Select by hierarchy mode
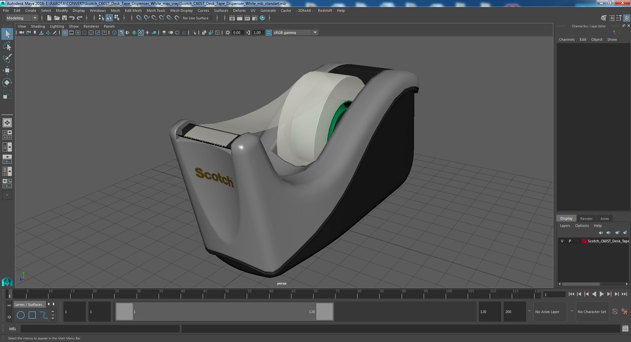 [x=102, y=18]
